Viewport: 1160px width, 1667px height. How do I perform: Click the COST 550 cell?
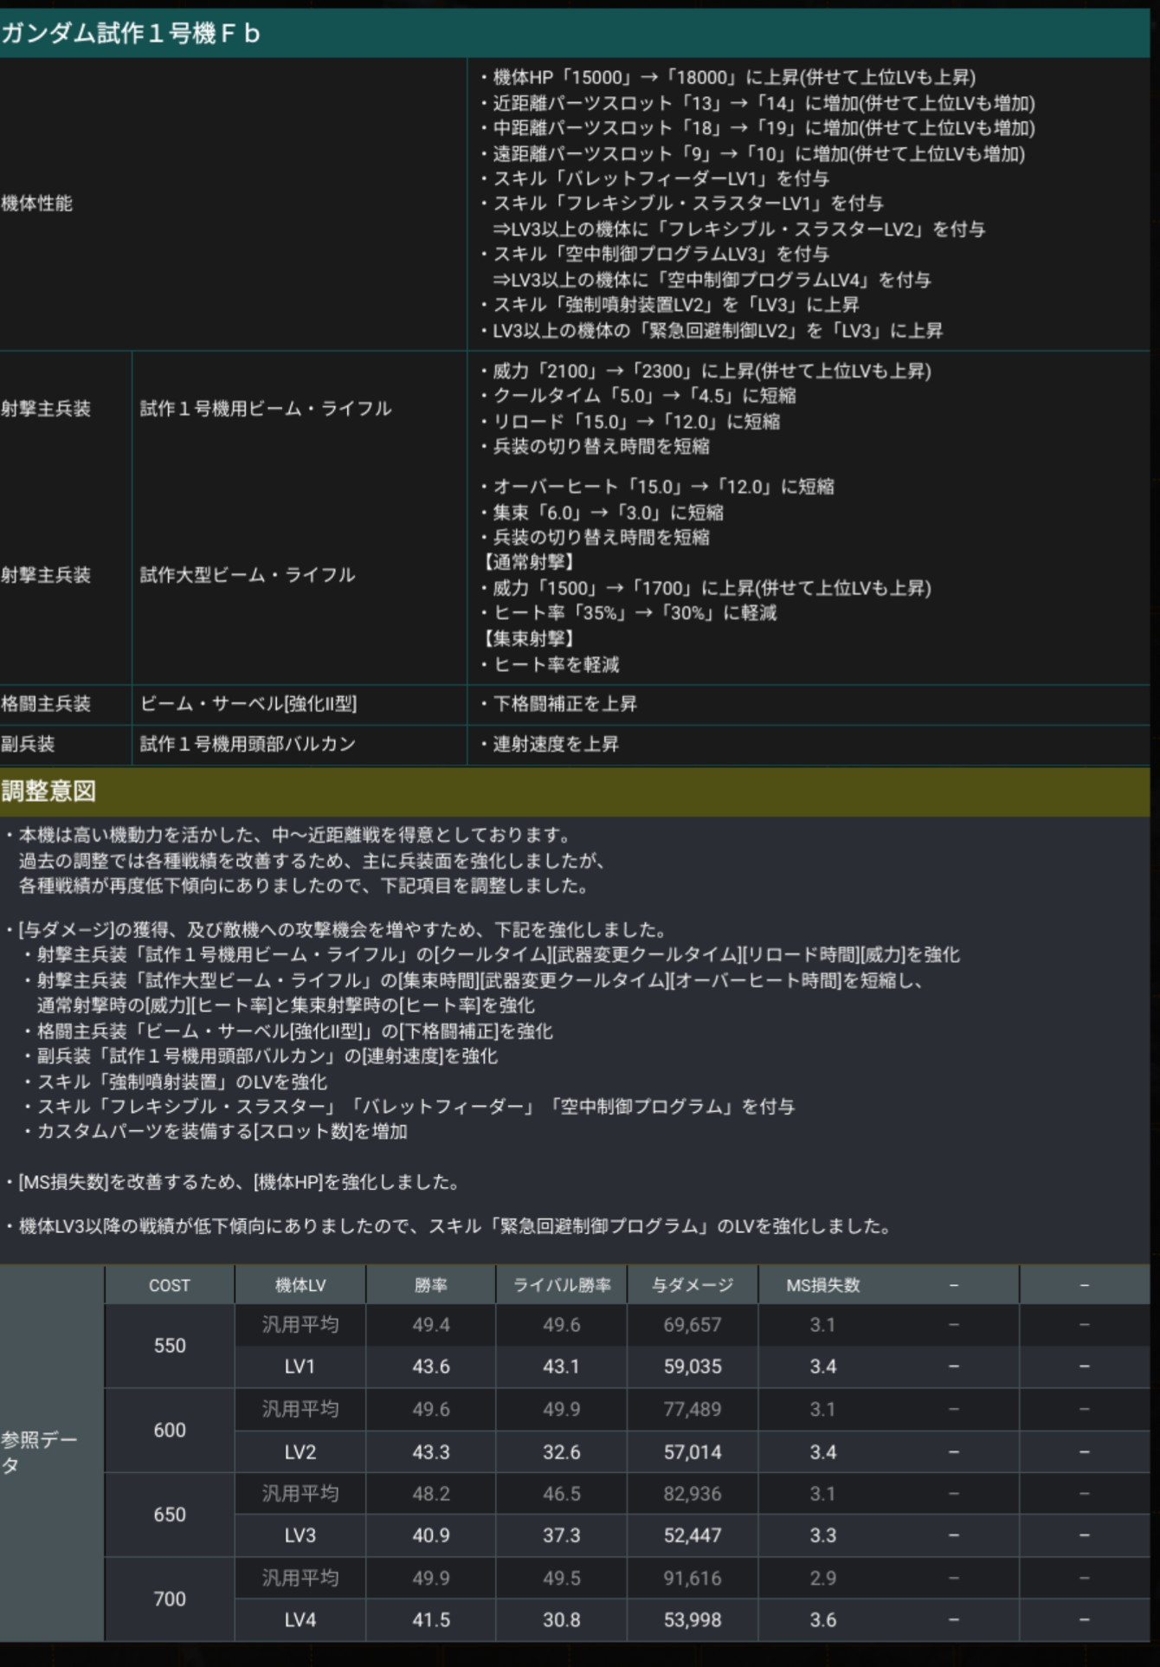[x=170, y=1346]
